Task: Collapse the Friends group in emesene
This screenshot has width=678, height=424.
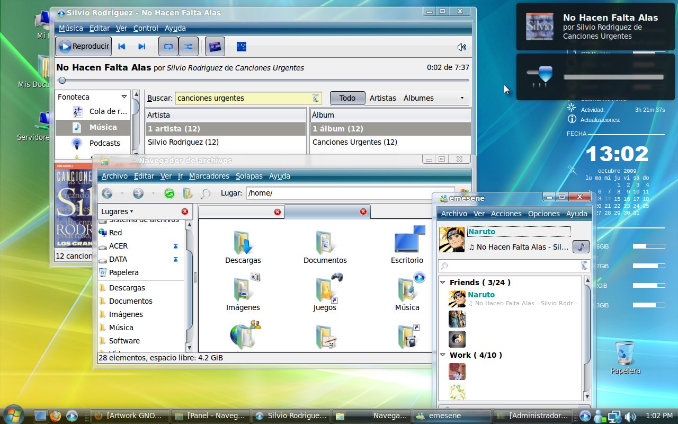Action: click(x=443, y=282)
